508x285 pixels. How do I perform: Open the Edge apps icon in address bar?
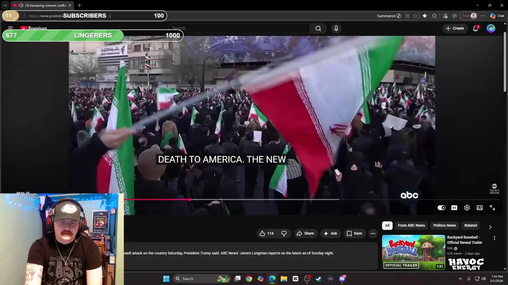pyautogui.click(x=408, y=16)
